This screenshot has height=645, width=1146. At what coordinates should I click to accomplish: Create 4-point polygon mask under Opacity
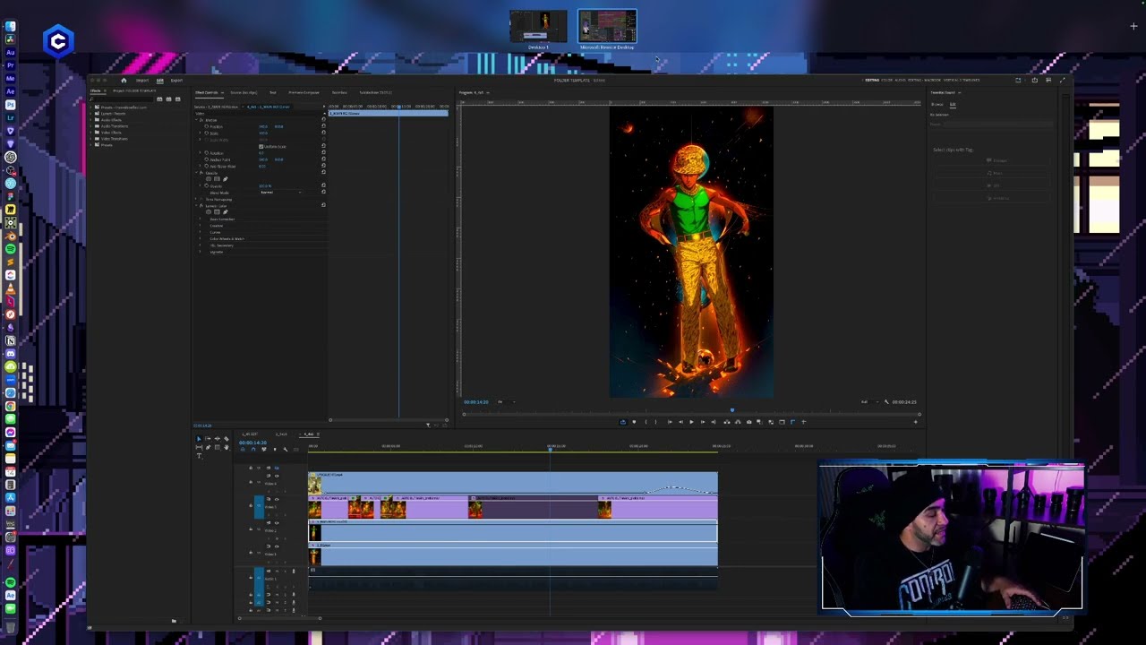217,179
